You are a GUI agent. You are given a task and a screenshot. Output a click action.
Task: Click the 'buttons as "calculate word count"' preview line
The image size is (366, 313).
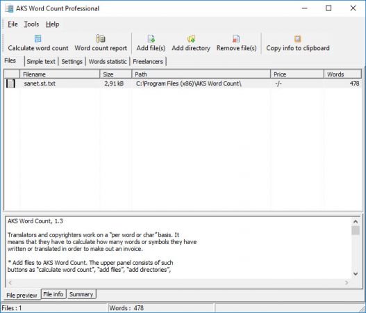(89, 270)
